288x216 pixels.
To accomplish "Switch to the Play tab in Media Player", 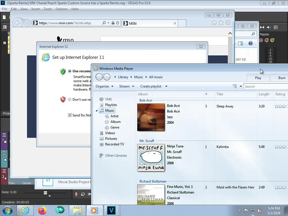I will pyautogui.click(x=258, y=78).
